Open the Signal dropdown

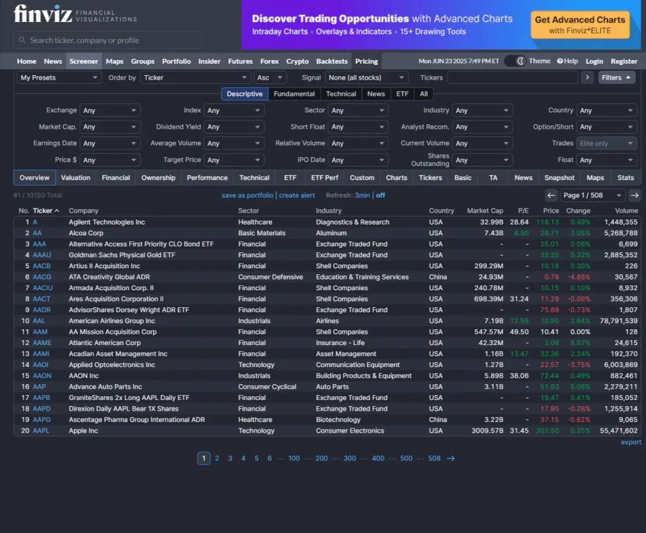[x=367, y=78]
